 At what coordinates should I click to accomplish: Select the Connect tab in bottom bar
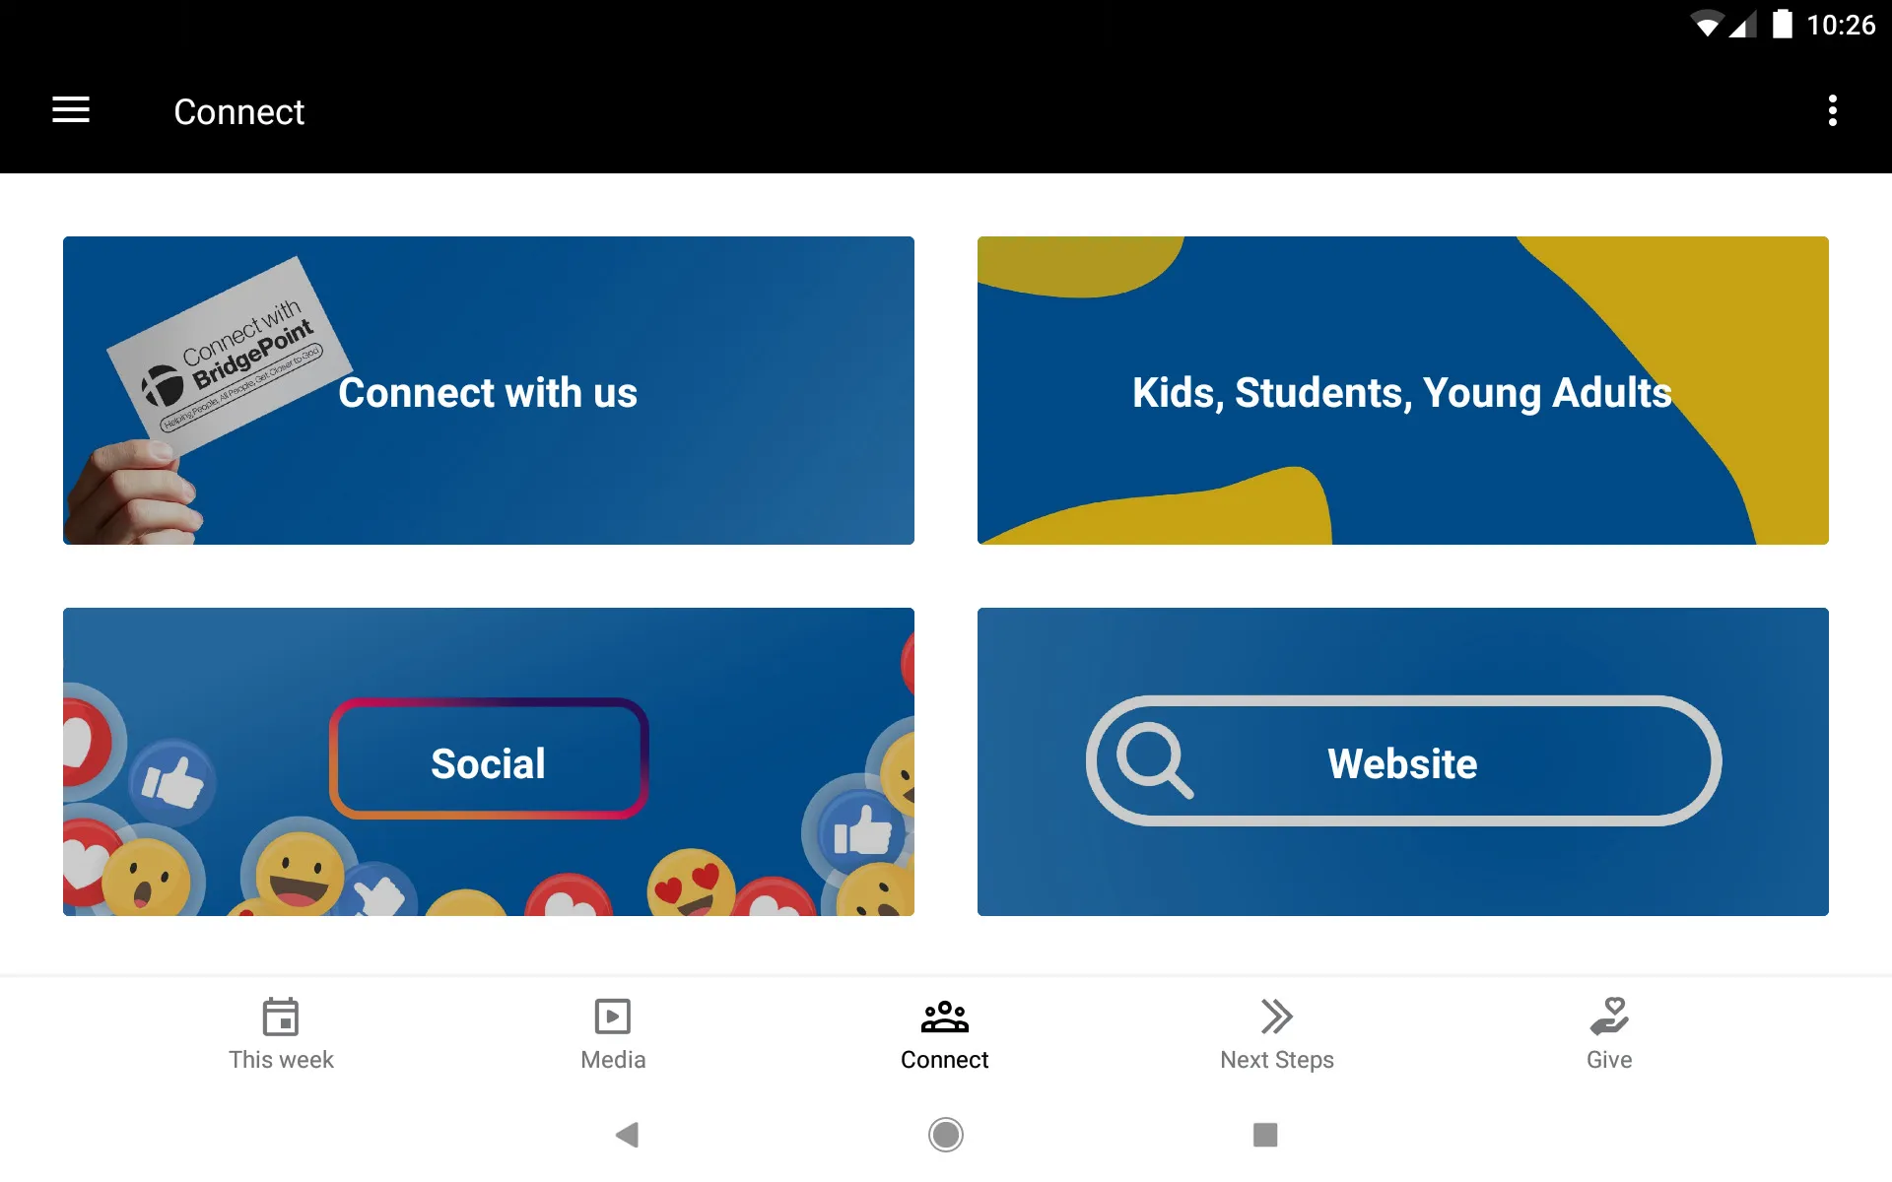coord(945,1032)
